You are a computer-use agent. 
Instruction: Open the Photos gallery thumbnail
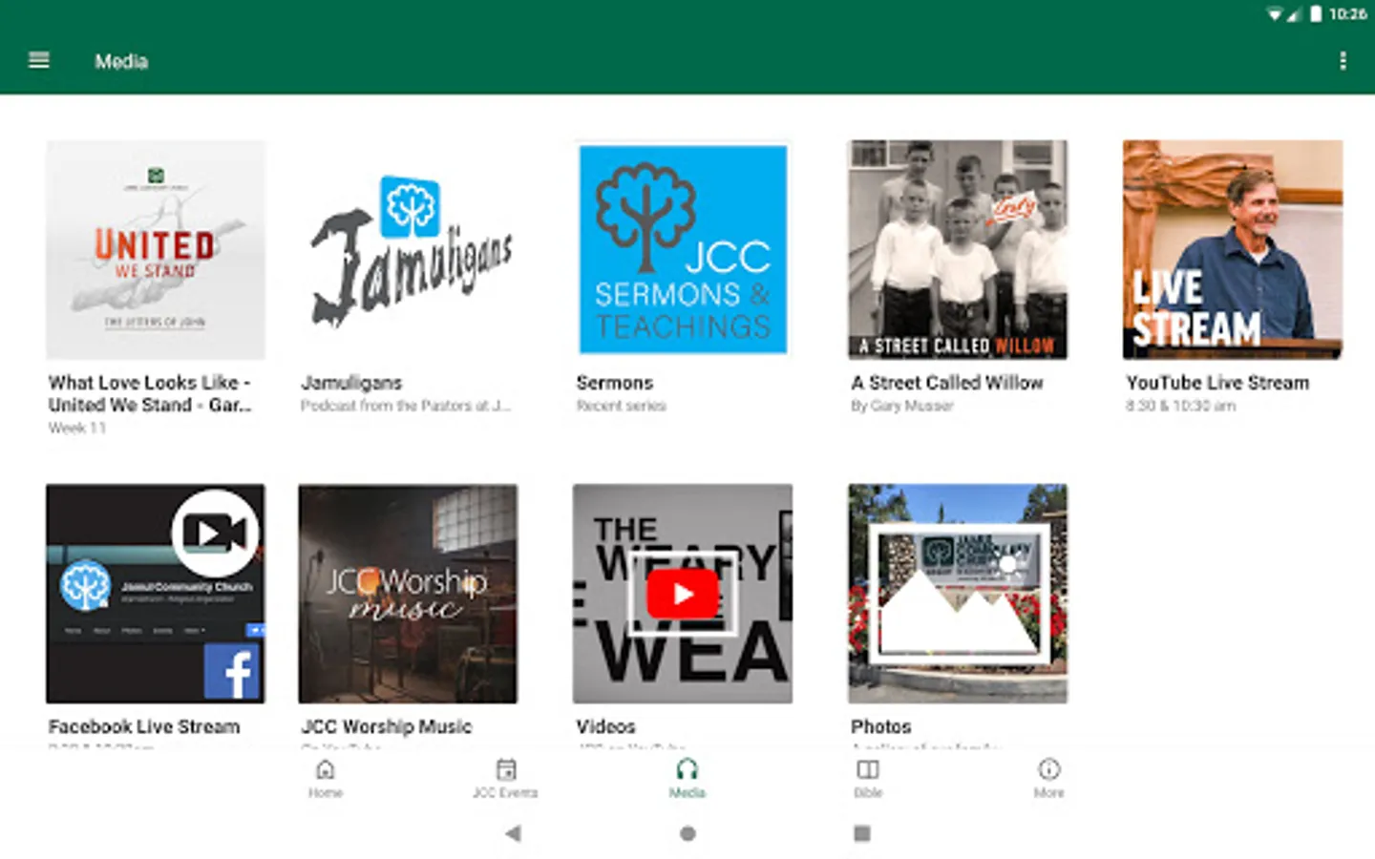[x=958, y=594]
